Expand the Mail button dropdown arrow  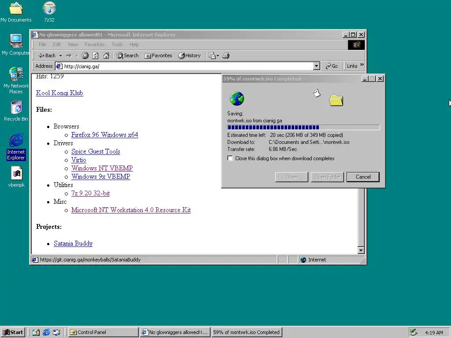(218, 55)
